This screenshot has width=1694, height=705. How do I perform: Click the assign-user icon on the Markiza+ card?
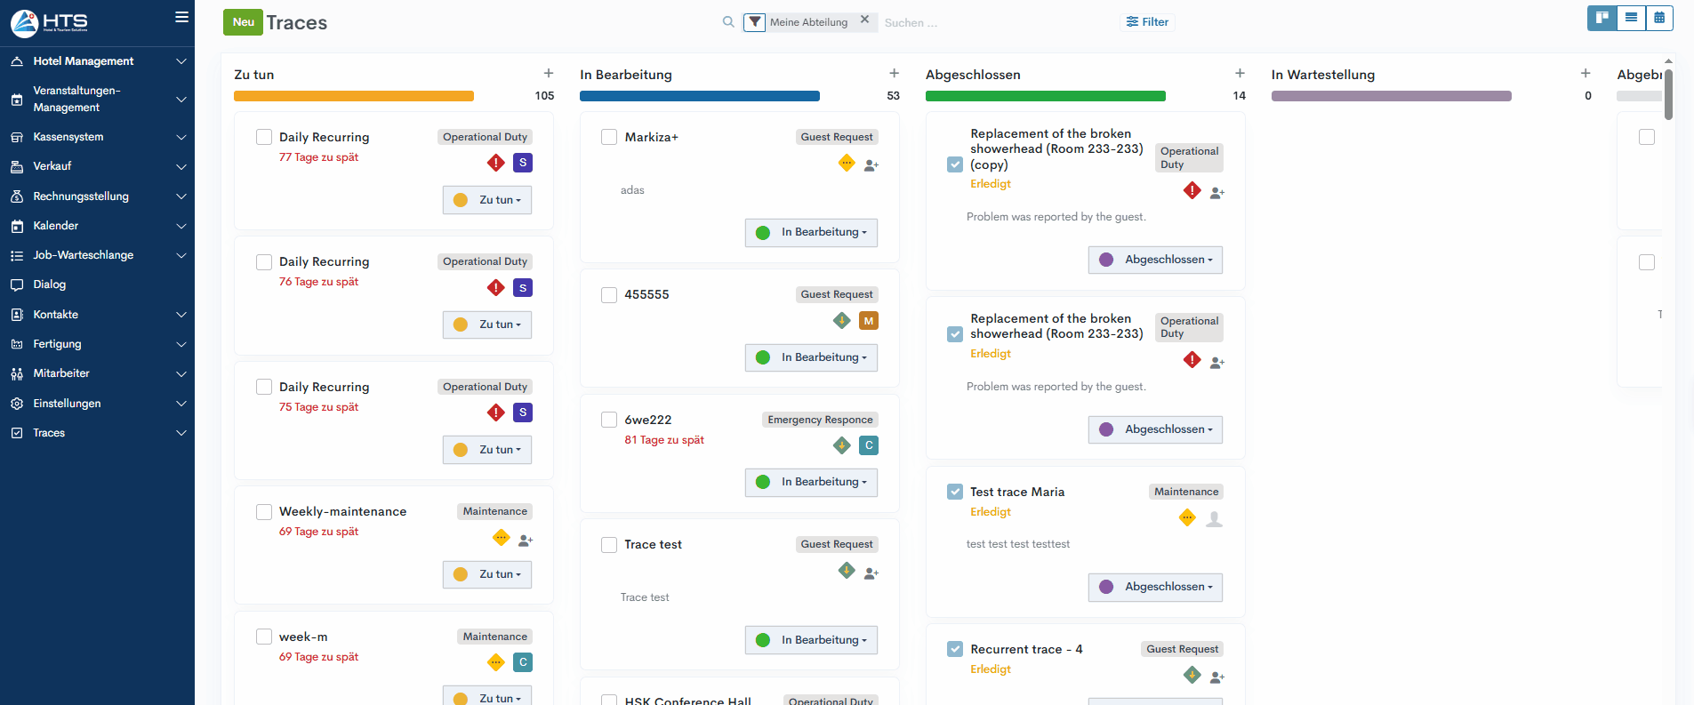click(x=871, y=165)
